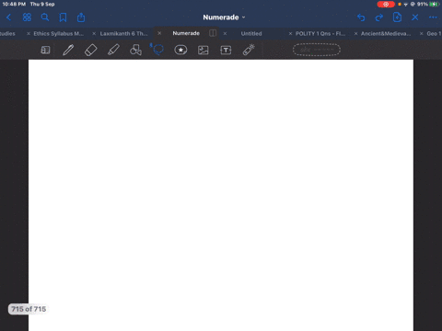Close the Laxmikanth tab

point(94,34)
